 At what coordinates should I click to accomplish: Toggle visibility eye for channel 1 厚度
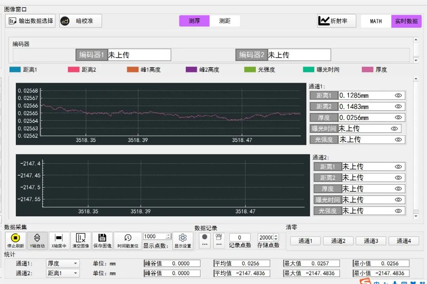click(398, 117)
